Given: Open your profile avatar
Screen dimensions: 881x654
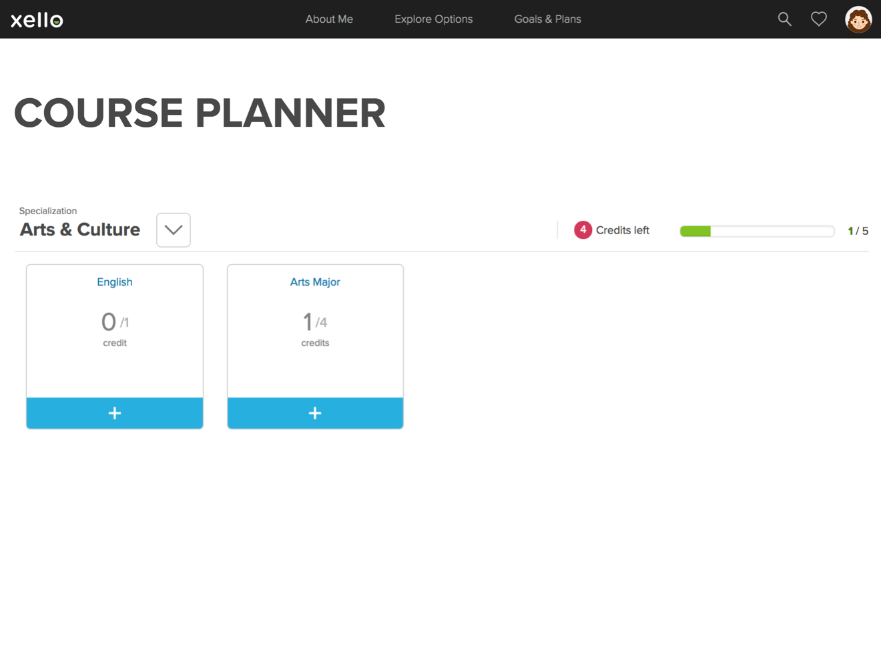Looking at the screenshot, I should tap(858, 19).
